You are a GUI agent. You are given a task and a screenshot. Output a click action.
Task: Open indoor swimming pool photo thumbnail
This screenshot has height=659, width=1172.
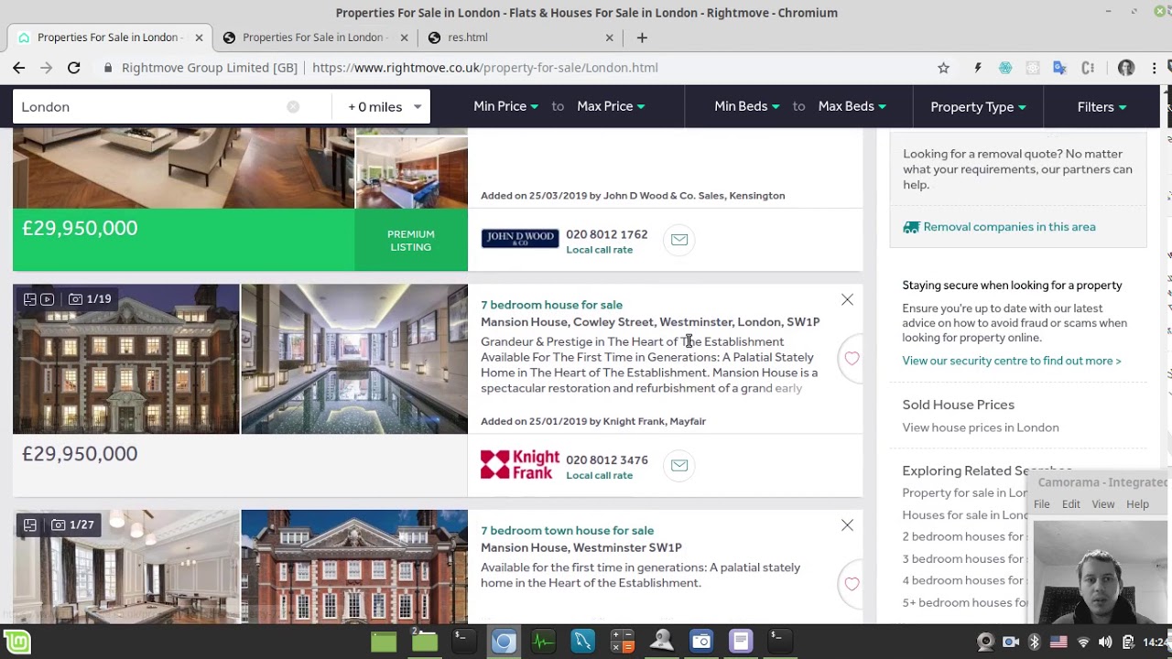coord(354,359)
